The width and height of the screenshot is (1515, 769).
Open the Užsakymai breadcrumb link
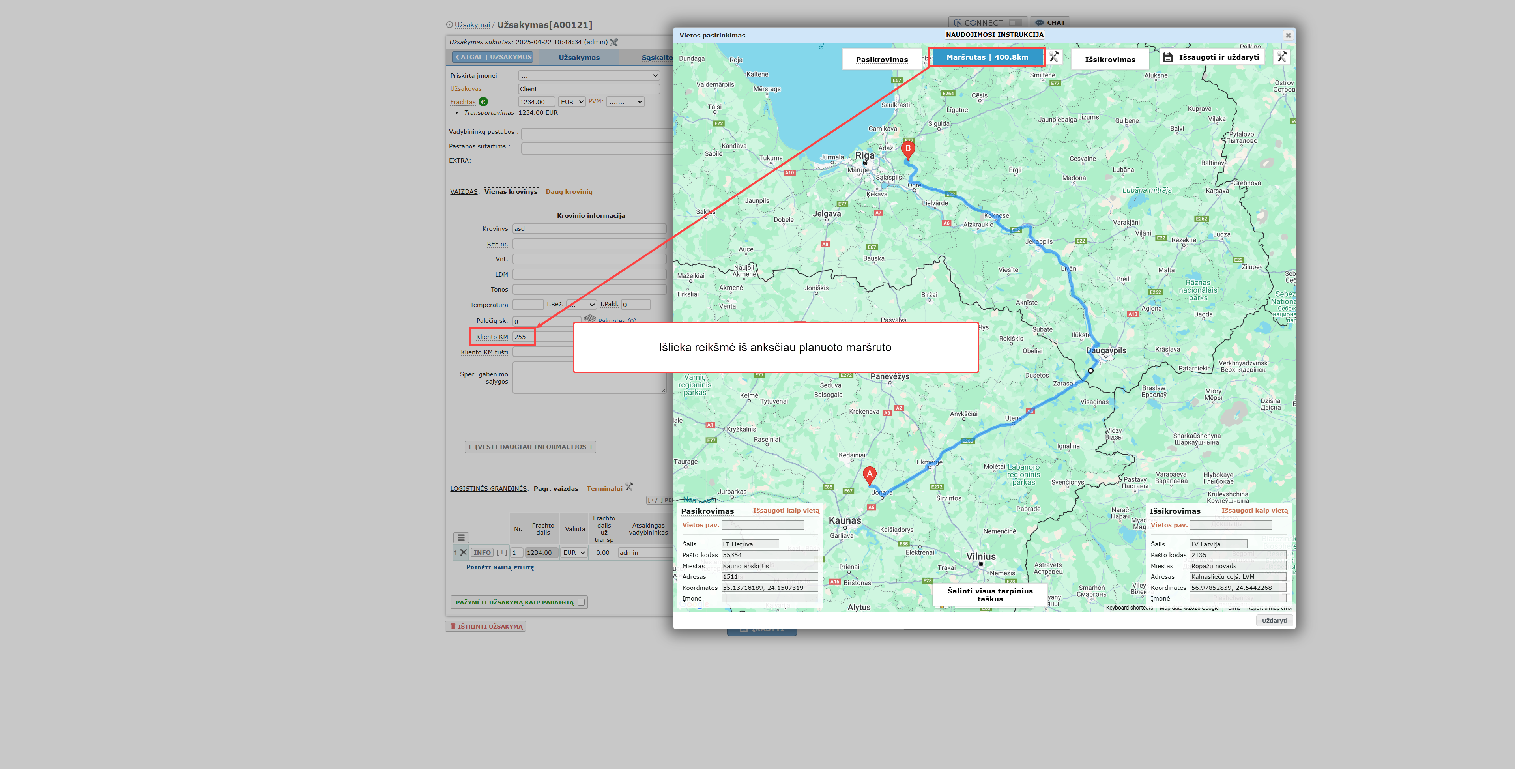(x=472, y=25)
